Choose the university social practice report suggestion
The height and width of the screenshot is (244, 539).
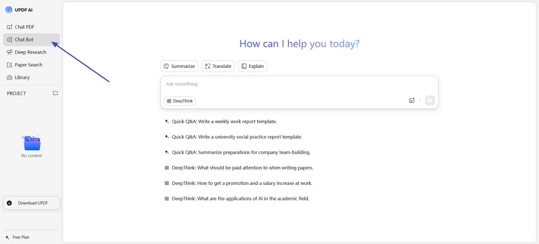(237, 137)
